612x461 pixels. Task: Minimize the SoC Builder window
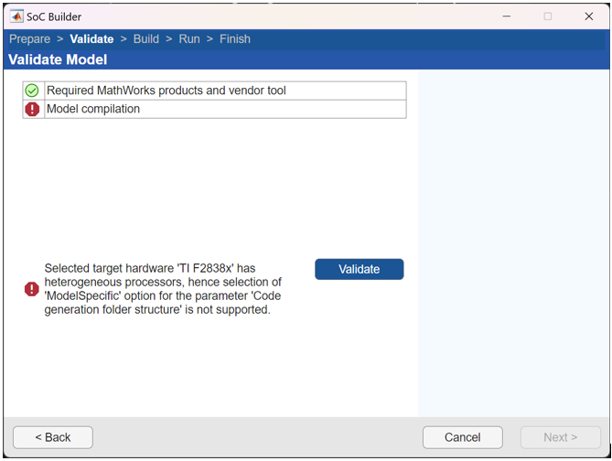(x=506, y=16)
